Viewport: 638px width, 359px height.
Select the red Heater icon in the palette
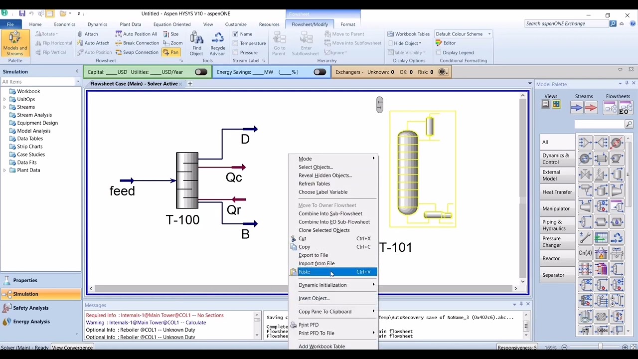[617, 143]
